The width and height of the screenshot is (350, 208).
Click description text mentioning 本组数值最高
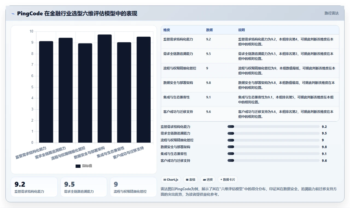click(287, 85)
